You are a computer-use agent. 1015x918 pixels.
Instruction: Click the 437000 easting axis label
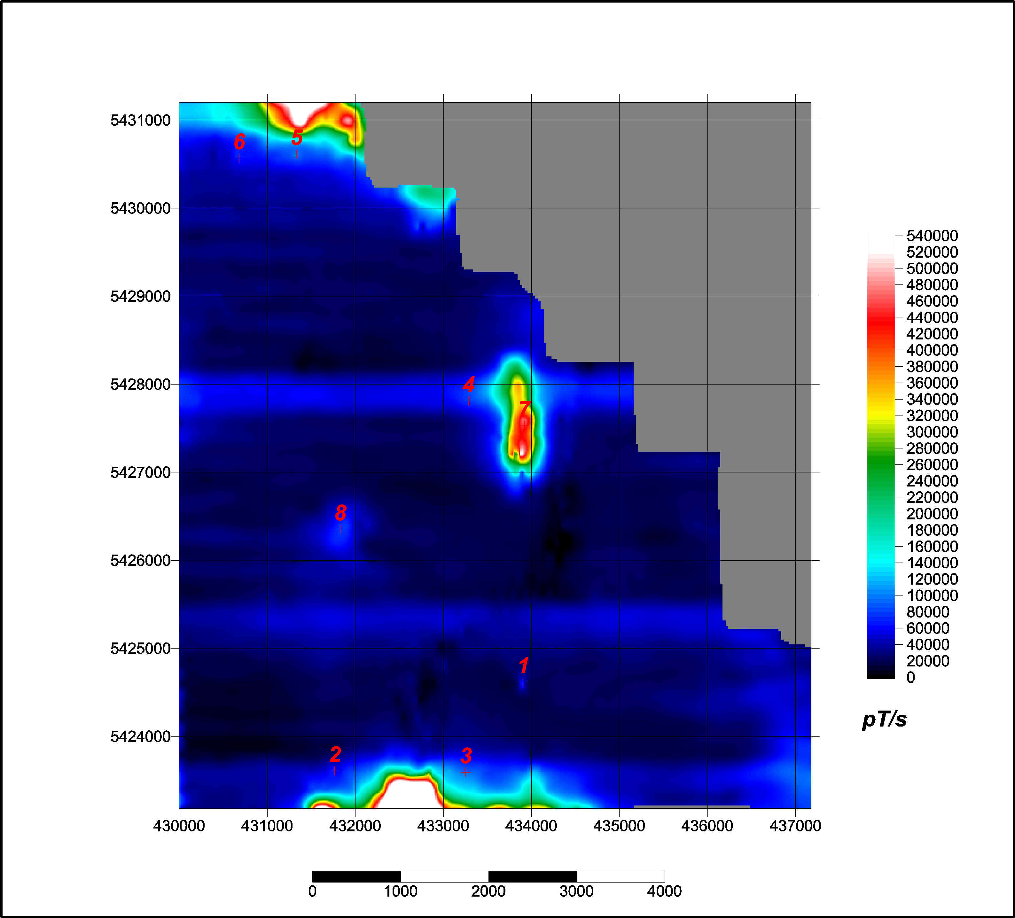click(795, 826)
